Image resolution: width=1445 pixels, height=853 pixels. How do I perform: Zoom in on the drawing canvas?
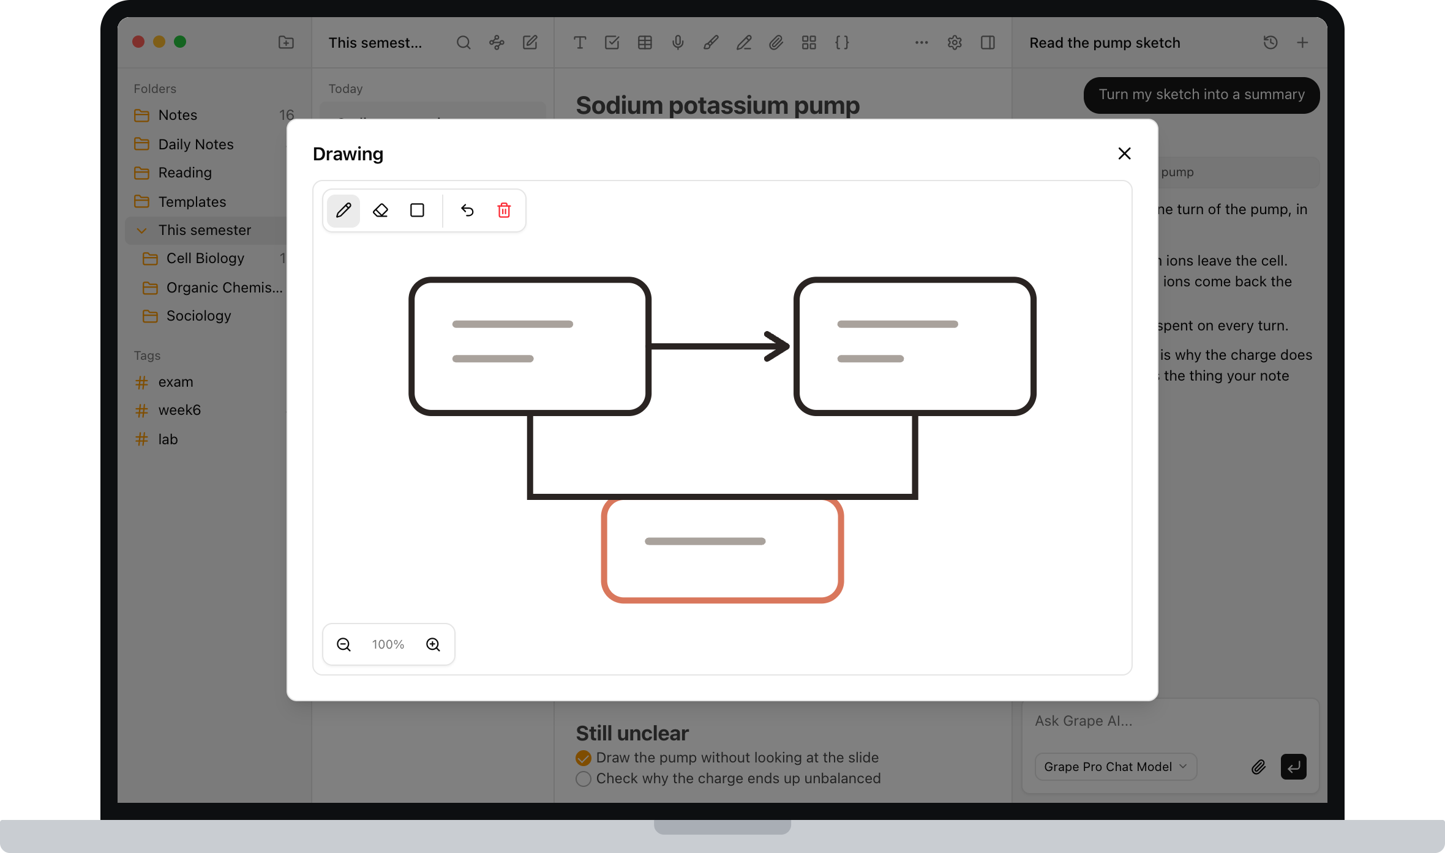[x=433, y=644]
